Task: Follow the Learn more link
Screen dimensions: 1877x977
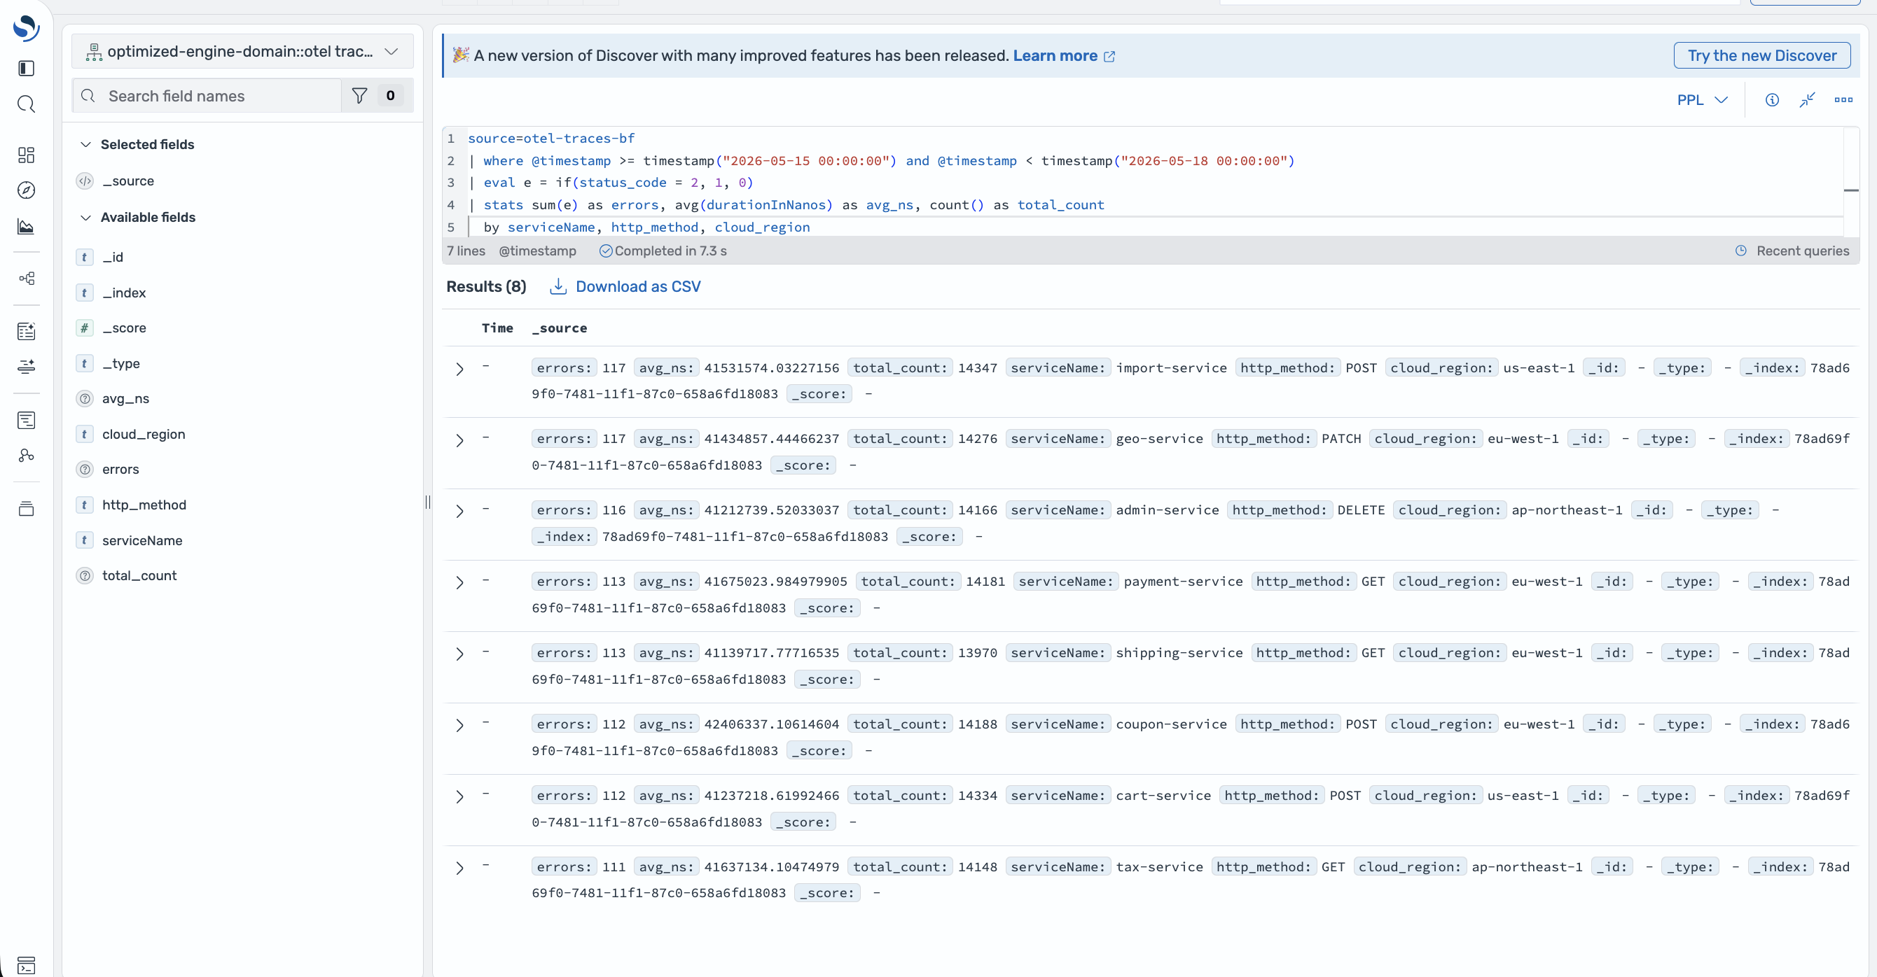Action: pos(1054,56)
